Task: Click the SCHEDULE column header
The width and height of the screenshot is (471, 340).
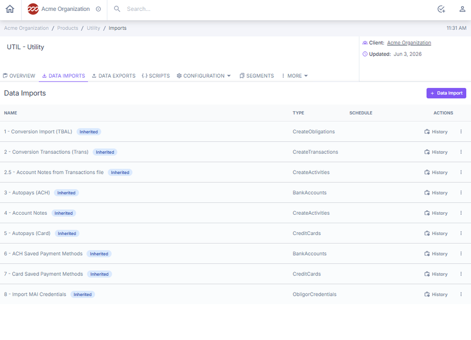Action: [x=361, y=113]
